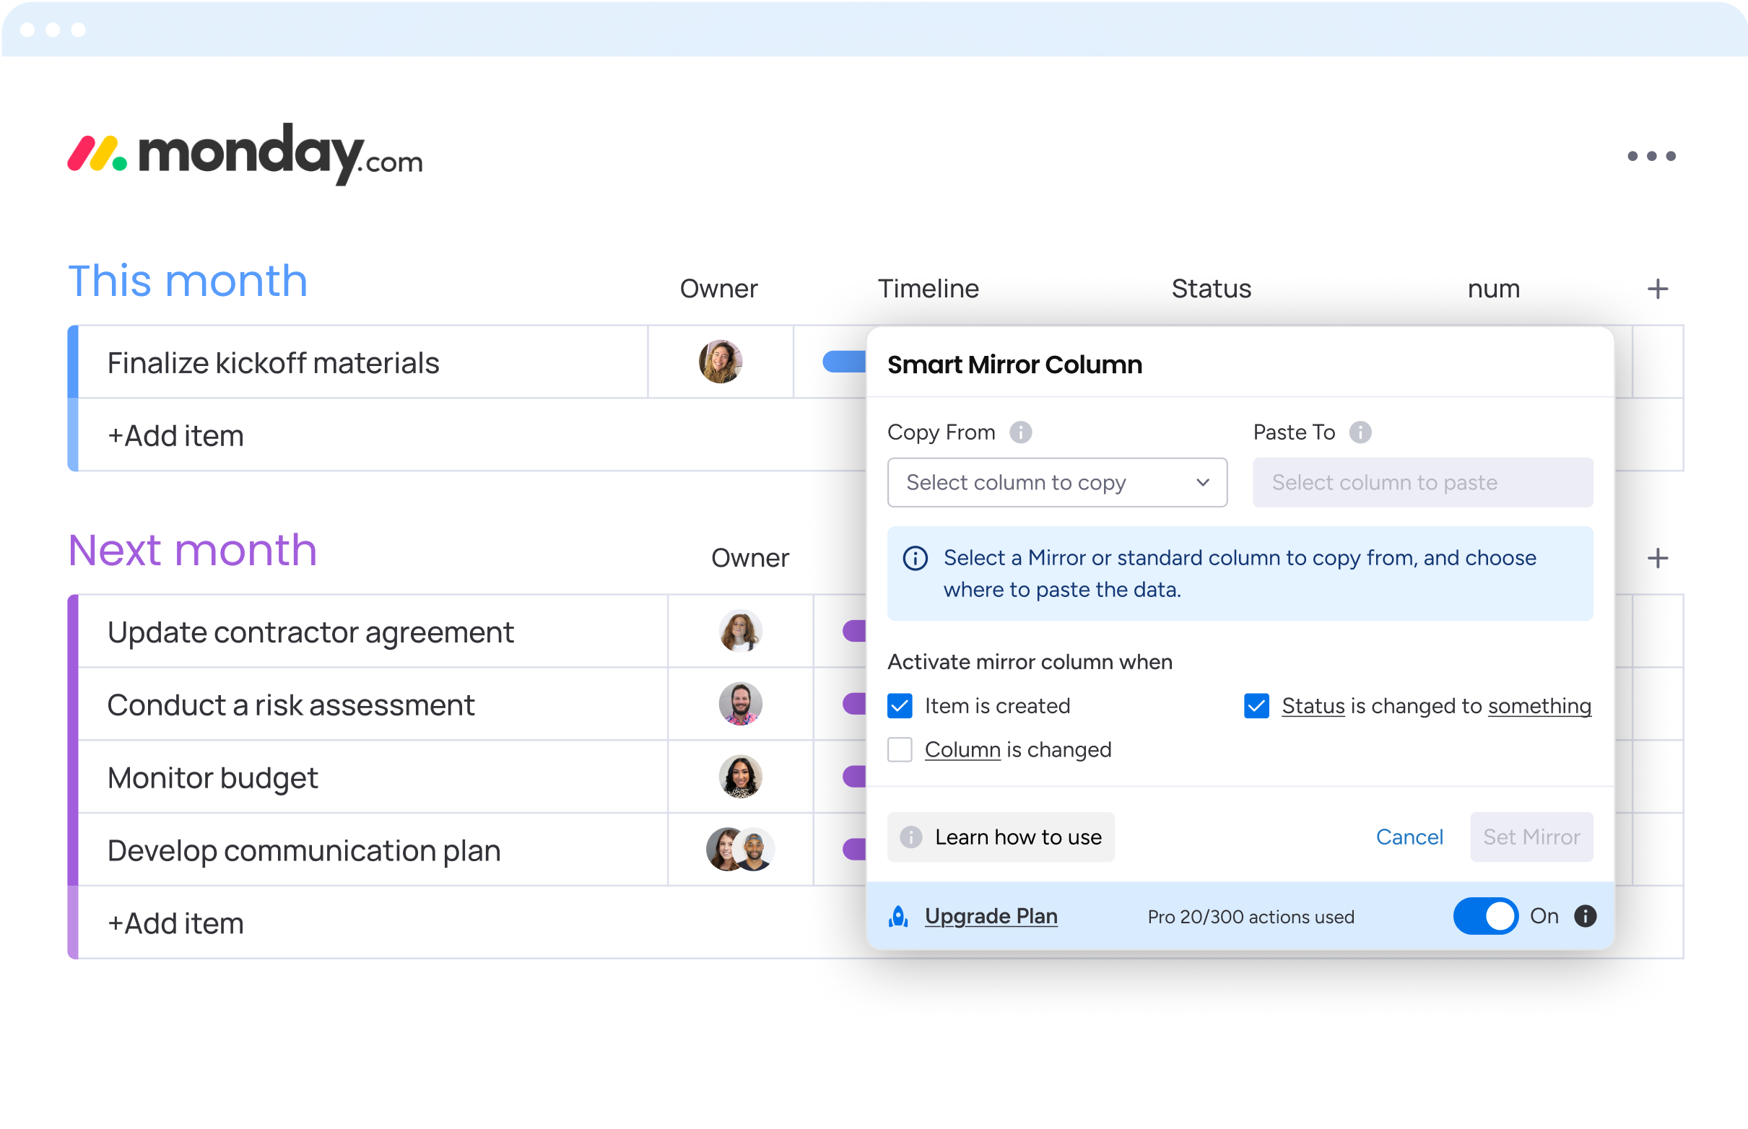Click the Select column to paste field
The height and width of the screenshot is (1129, 1748).
1422,482
